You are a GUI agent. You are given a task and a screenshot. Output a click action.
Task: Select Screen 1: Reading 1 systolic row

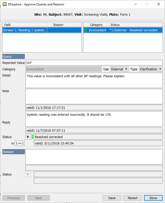pyautogui.click(x=24, y=30)
